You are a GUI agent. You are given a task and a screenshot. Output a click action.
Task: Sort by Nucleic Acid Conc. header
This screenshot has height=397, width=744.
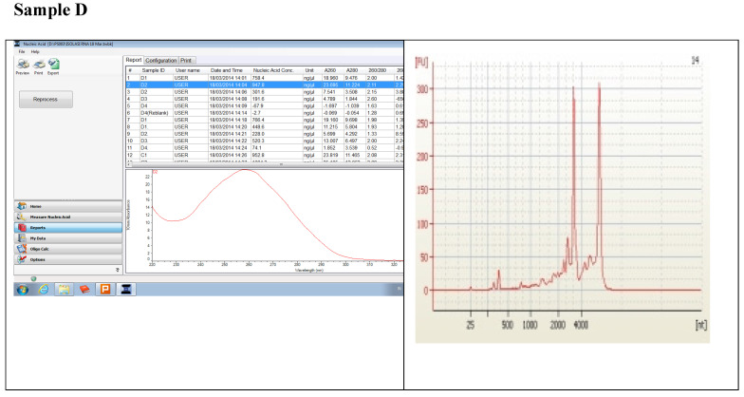273,70
